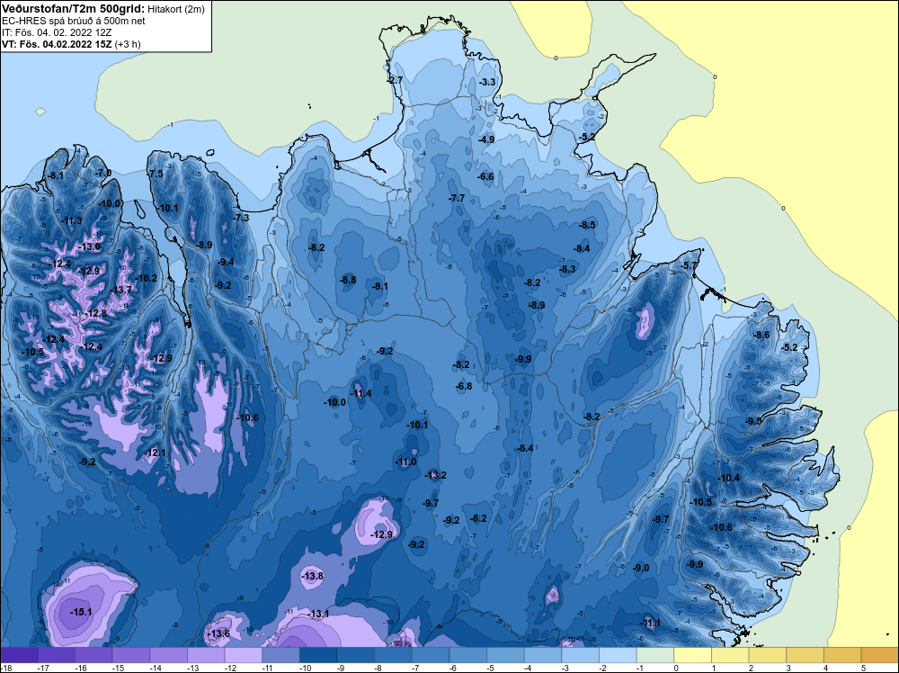The width and height of the screenshot is (899, 673).
Task: Click the orange legend swatch right of 5
Action: click(879, 655)
